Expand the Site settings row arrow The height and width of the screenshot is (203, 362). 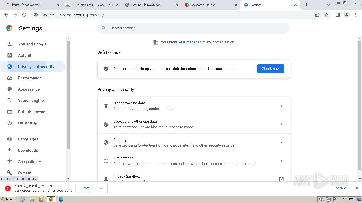click(x=281, y=161)
